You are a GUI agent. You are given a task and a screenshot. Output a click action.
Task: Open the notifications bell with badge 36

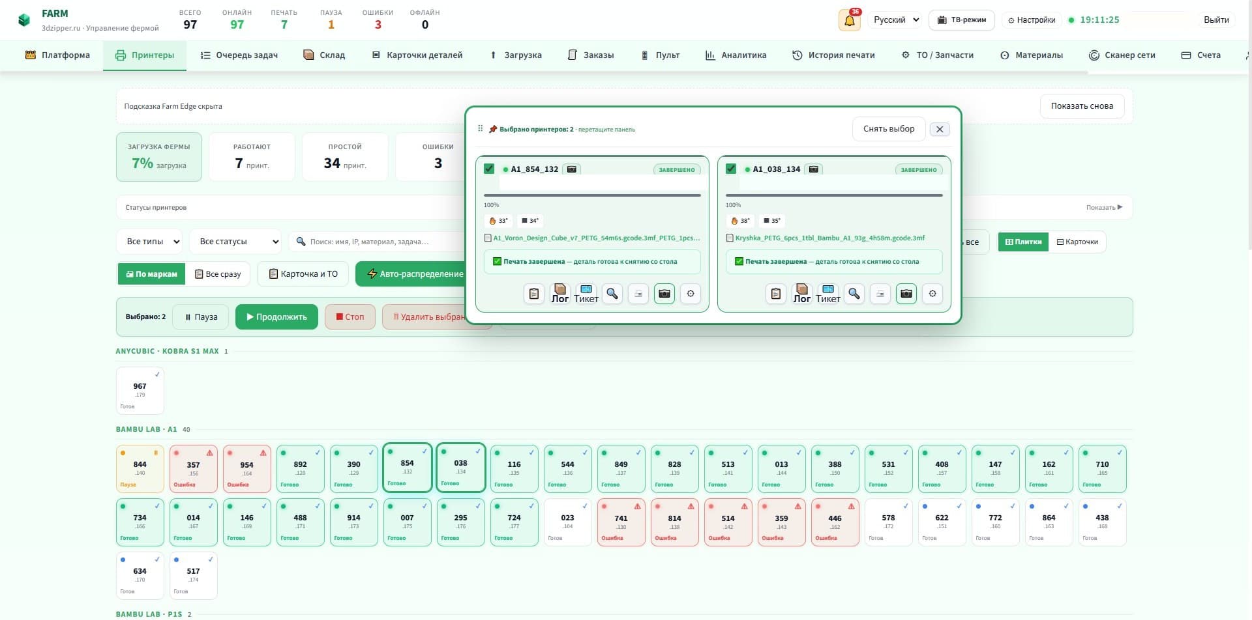coord(849,20)
